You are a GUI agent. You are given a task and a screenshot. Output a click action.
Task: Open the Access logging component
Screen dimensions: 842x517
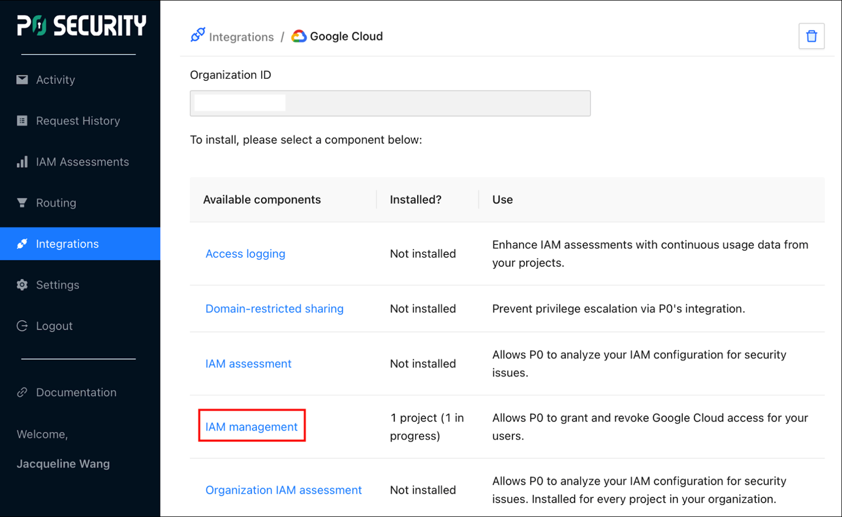click(x=245, y=254)
